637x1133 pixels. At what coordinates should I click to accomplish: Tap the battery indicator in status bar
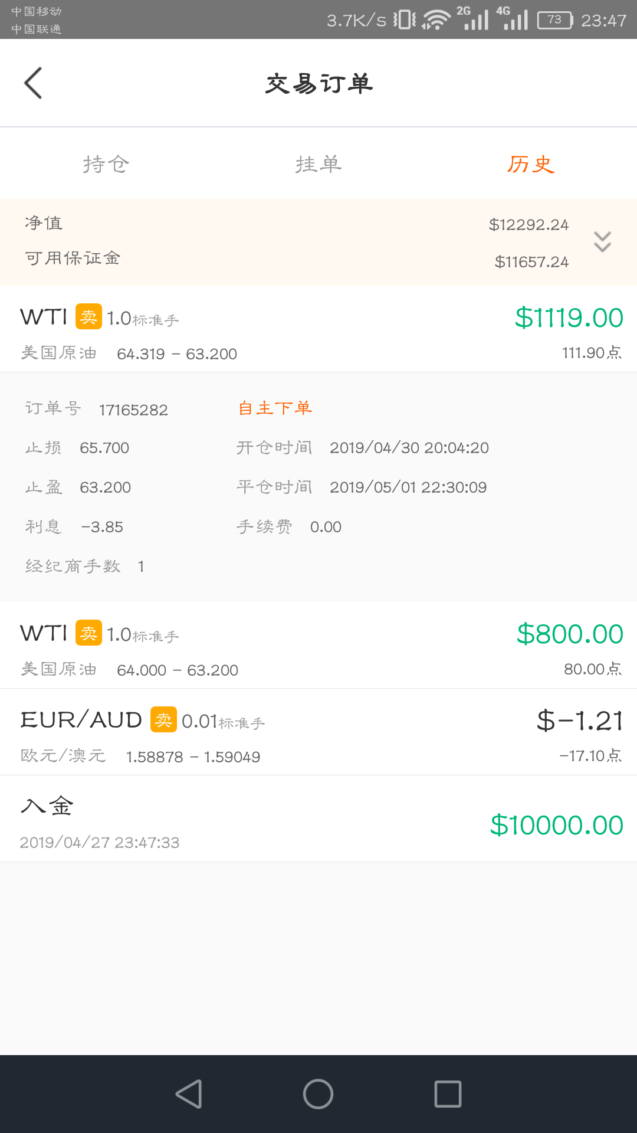click(x=554, y=21)
